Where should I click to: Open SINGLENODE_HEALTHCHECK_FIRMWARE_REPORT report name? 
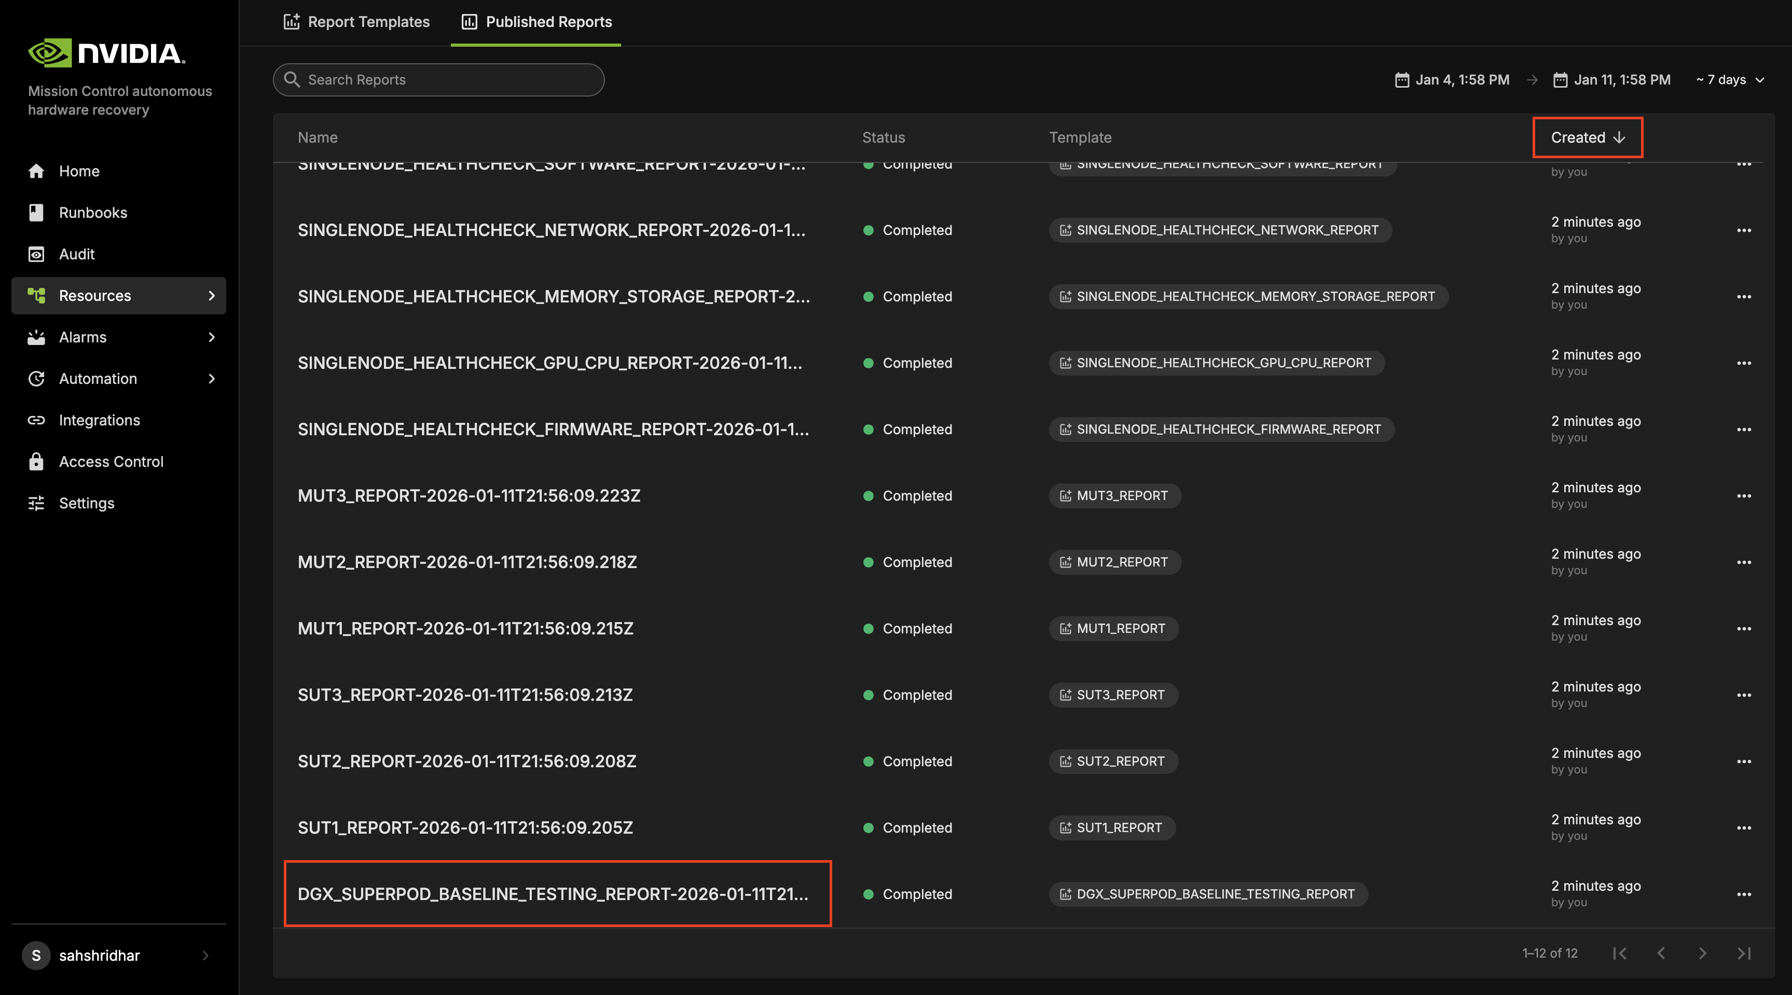pos(553,430)
